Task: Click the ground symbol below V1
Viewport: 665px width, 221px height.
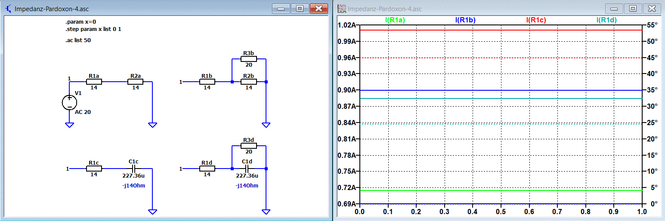Action: pyautogui.click(x=69, y=125)
